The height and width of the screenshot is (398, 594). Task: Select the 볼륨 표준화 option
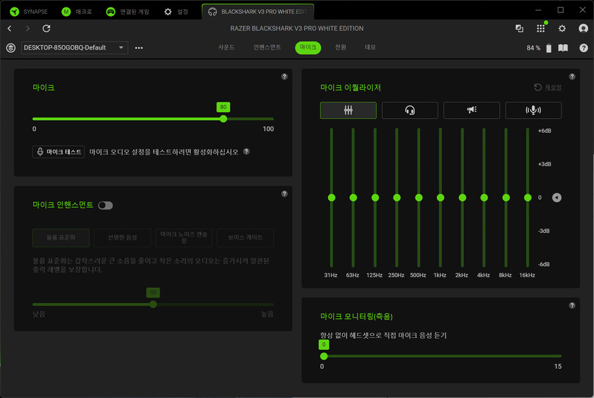click(61, 238)
